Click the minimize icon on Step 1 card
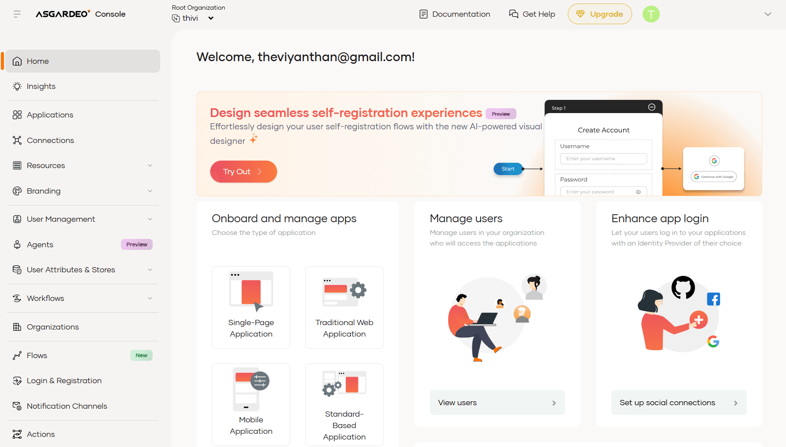786x447 pixels. click(652, 107)
